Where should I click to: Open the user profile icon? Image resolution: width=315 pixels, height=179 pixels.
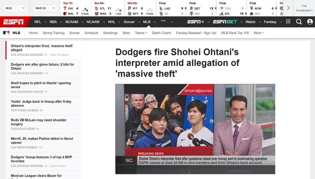pyautogui.click(x=310, y=22)
